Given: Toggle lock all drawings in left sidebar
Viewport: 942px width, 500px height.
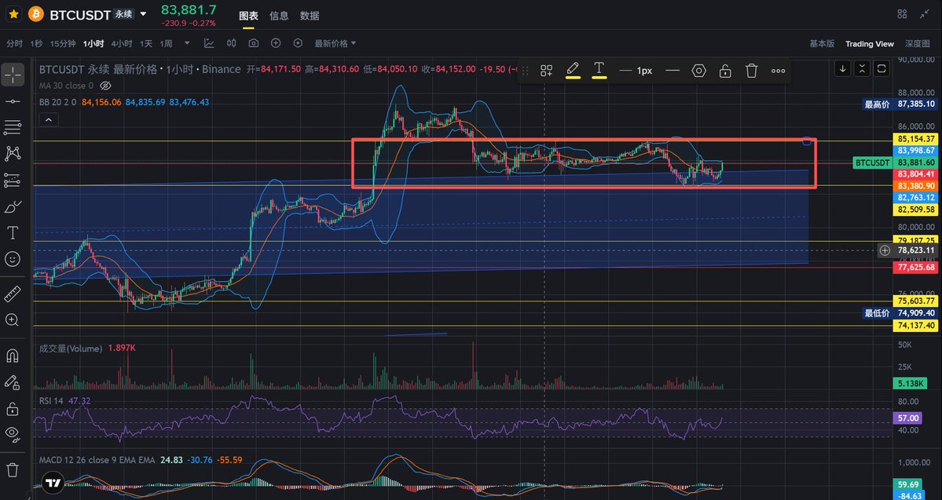Looking at the screenshot, I should pyautogui.click(x=13, y=409).
